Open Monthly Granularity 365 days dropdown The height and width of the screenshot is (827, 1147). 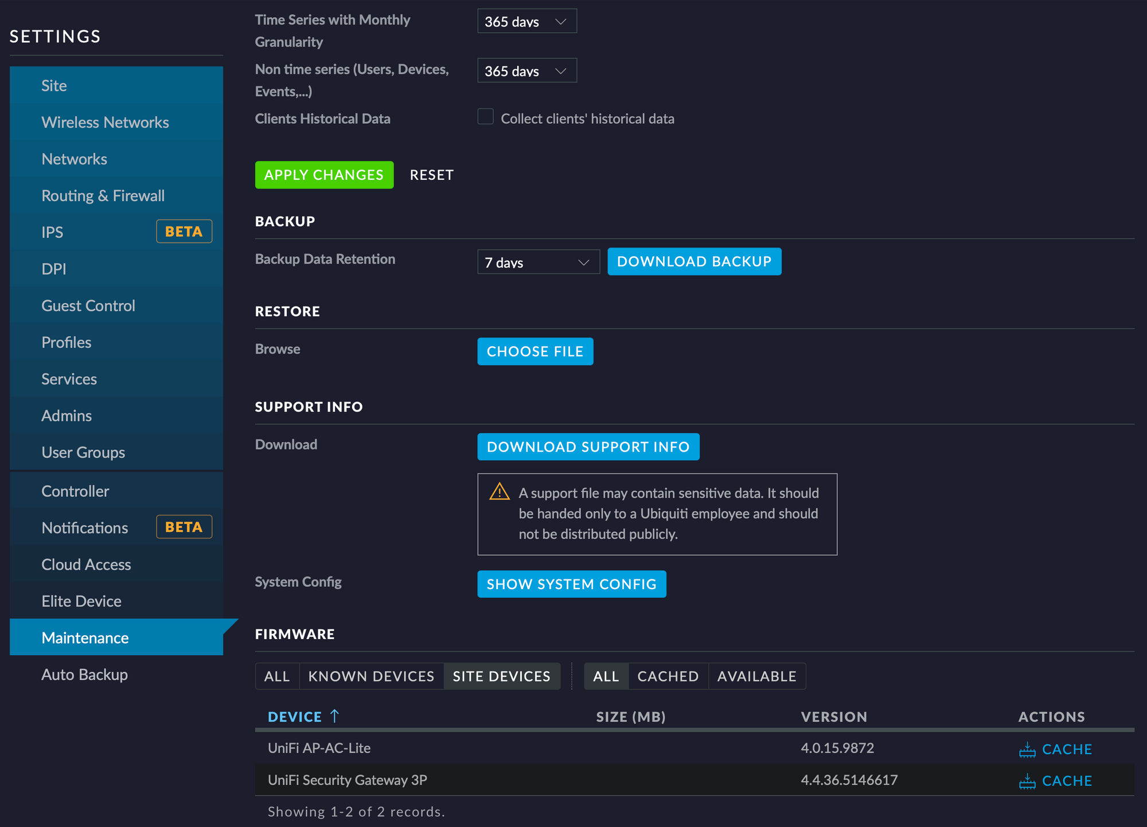click(526, 22)
